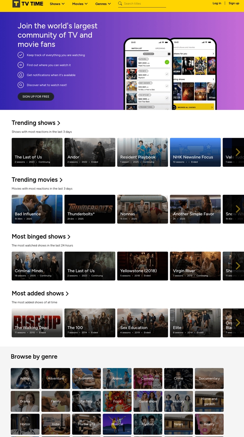
Task: Expand the Trending shows section heading
Action: (x=36, y=123)
